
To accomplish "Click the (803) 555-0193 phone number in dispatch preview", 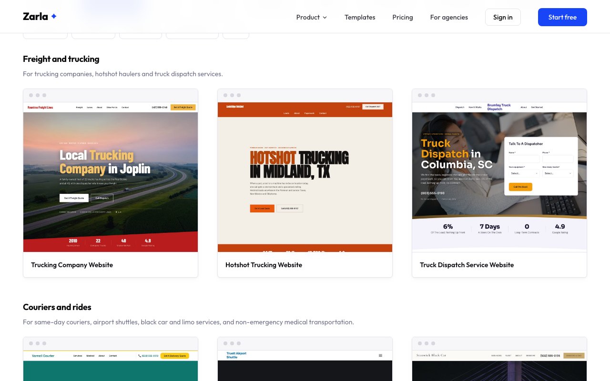I will point(433,193).
